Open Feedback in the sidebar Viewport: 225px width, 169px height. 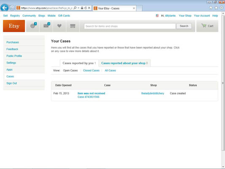(12, 49)
